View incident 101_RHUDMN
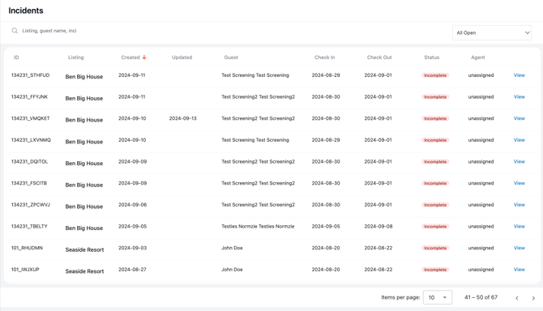This screenshot has height=311, width=543. point(519,248)
